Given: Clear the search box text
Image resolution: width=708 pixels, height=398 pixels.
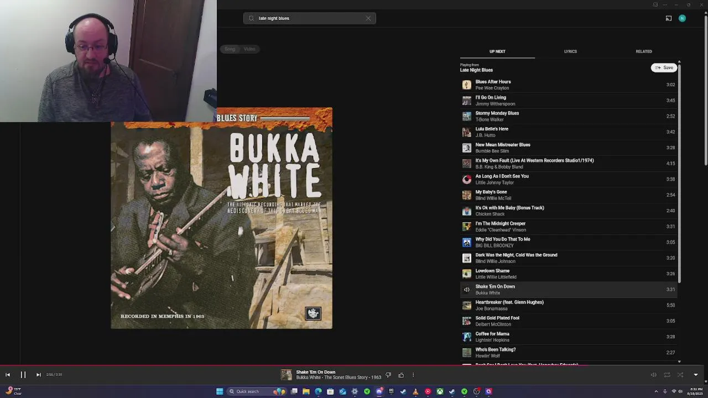Looking at the screenshot, I should point(368,18).
